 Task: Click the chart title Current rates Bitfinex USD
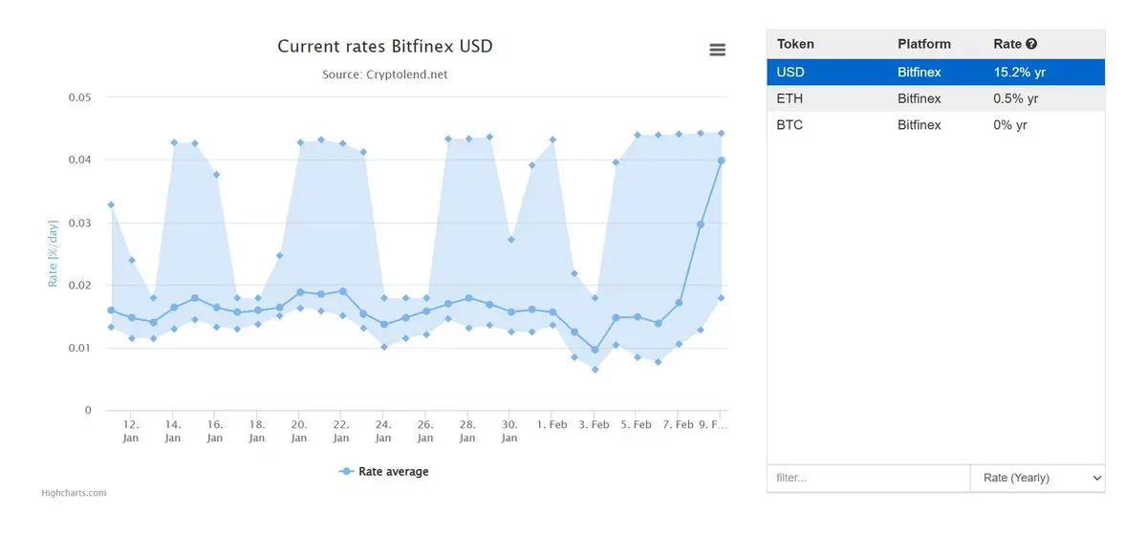pyautogui.click(x=385, y=46)
